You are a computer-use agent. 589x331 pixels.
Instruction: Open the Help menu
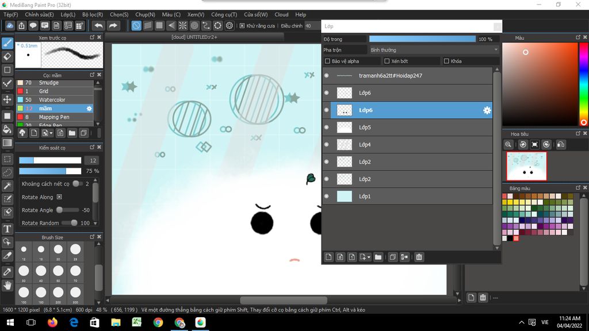coord(300,14)
